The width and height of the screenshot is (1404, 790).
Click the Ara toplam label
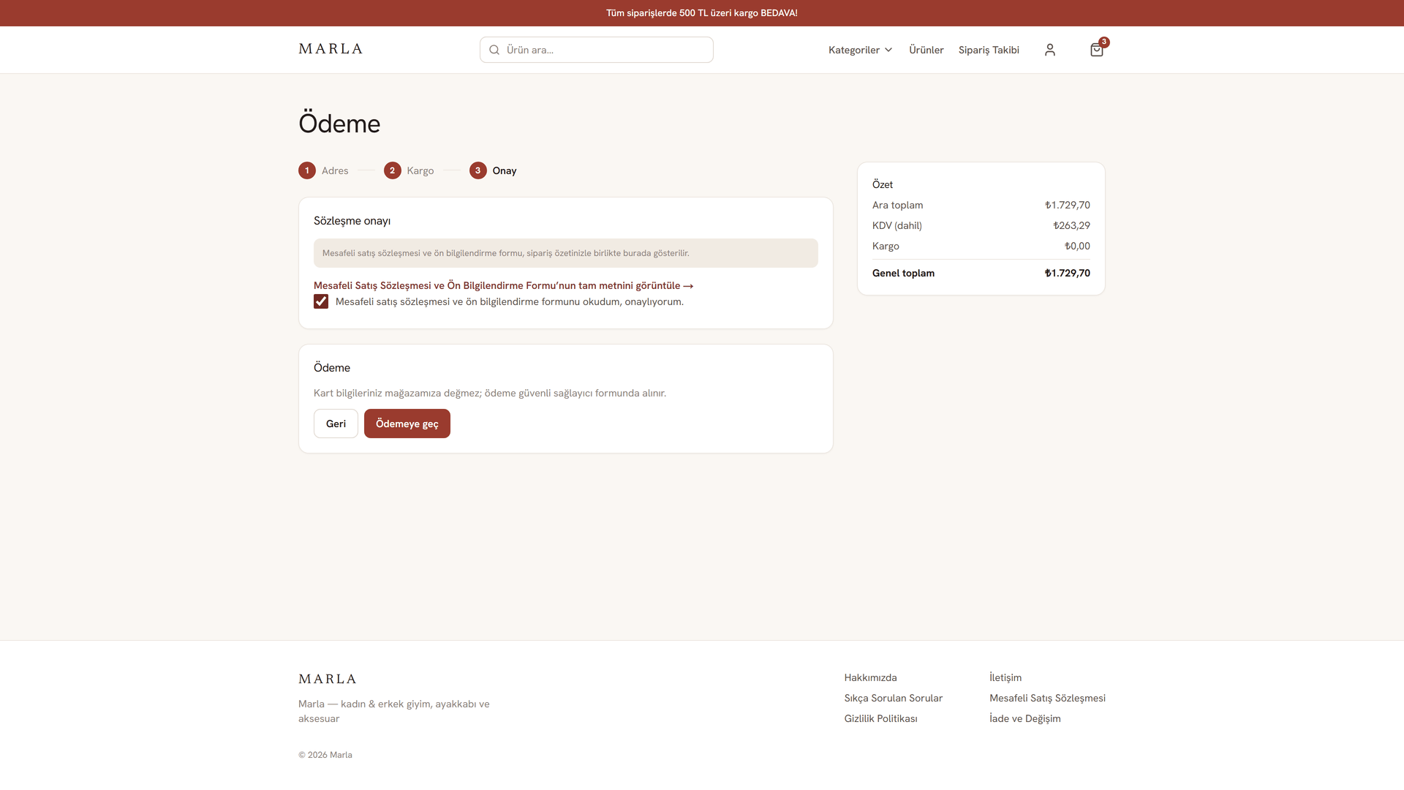(x=897, y=205)
